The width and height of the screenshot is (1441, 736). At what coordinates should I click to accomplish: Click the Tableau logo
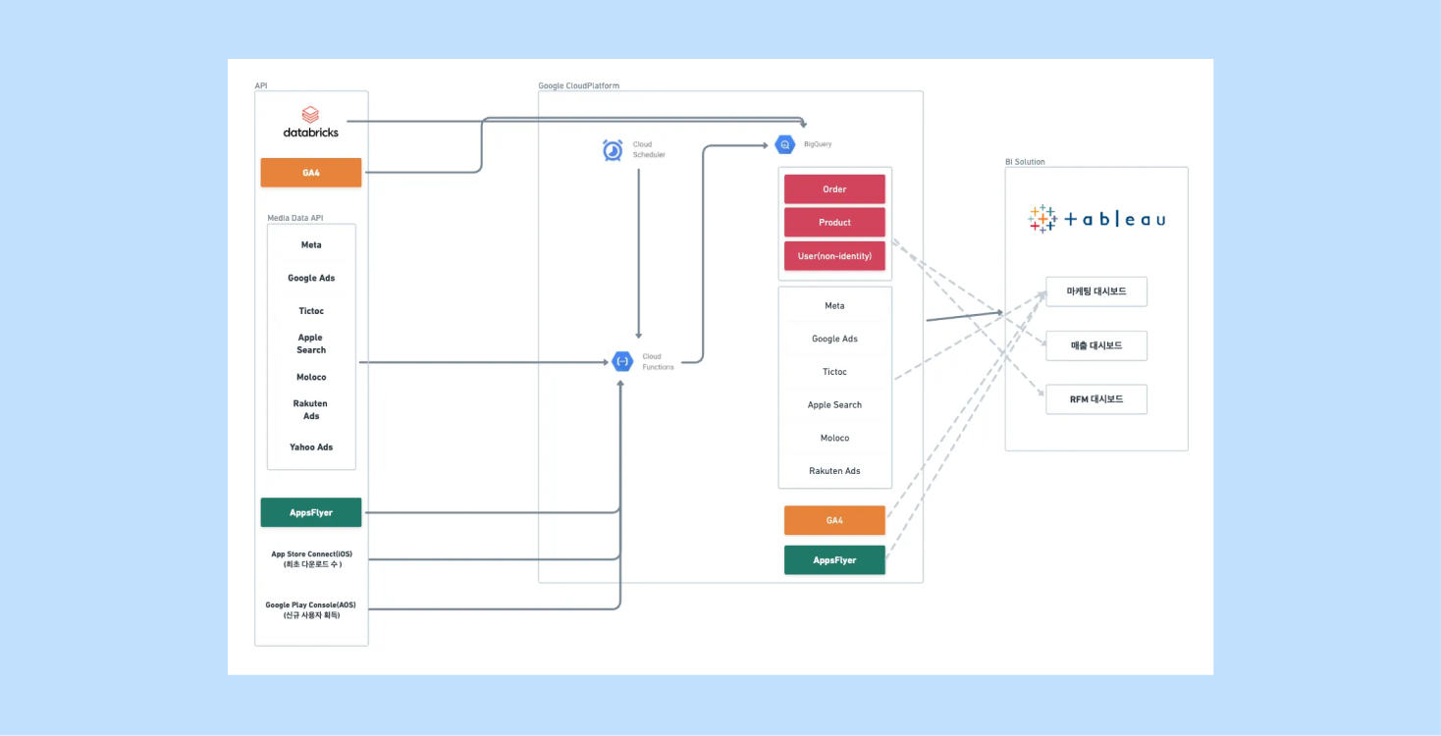click(x=1096, y=219)
